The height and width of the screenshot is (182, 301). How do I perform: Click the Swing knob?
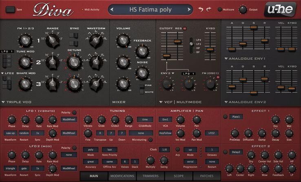[164, 160]
